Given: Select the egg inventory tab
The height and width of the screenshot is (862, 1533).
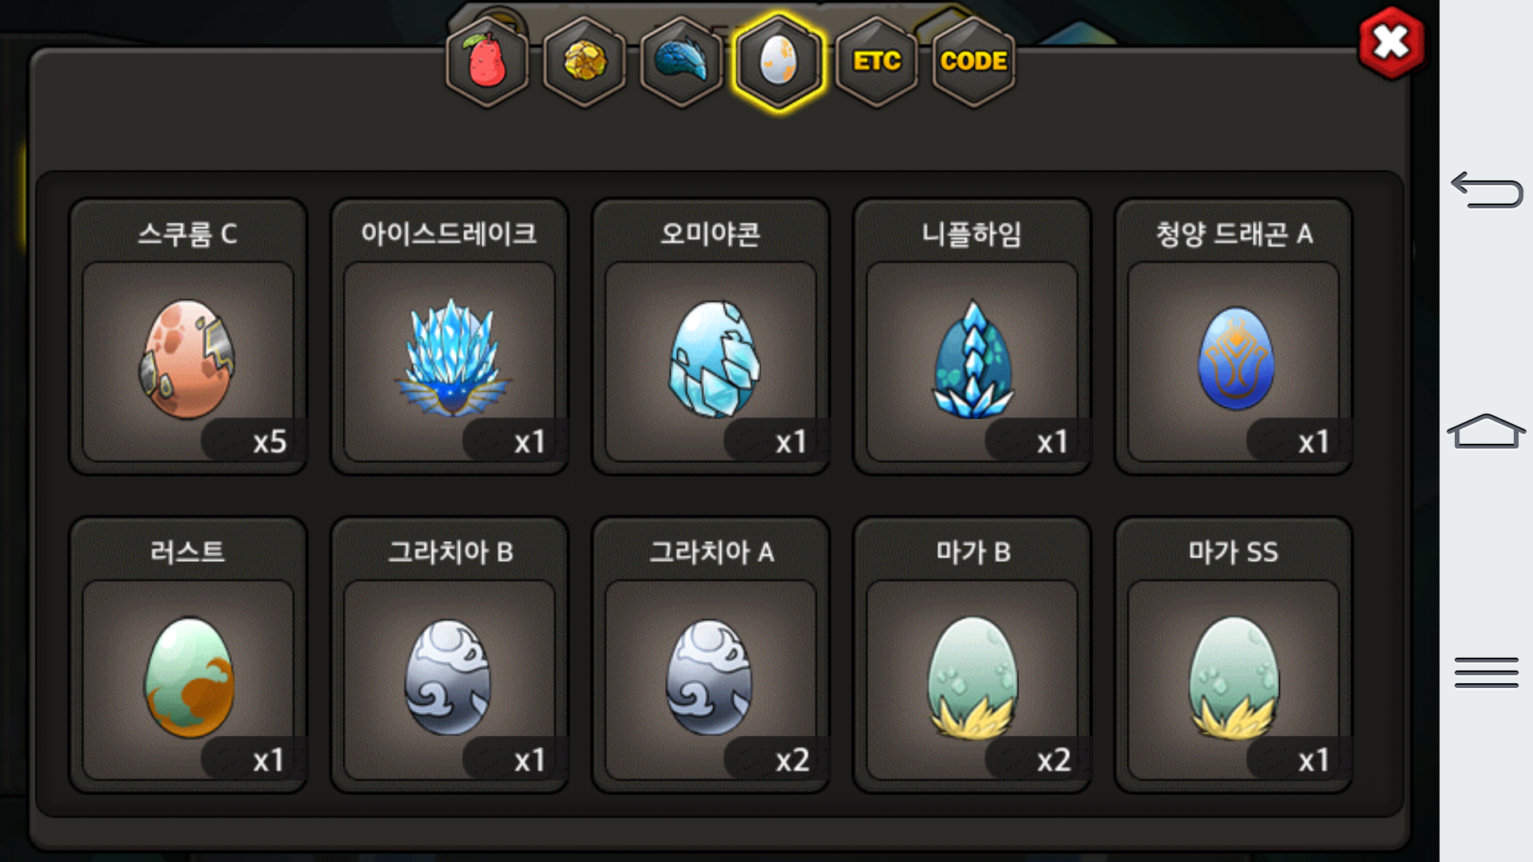Looking at the screenshot, I should (778, 61).
